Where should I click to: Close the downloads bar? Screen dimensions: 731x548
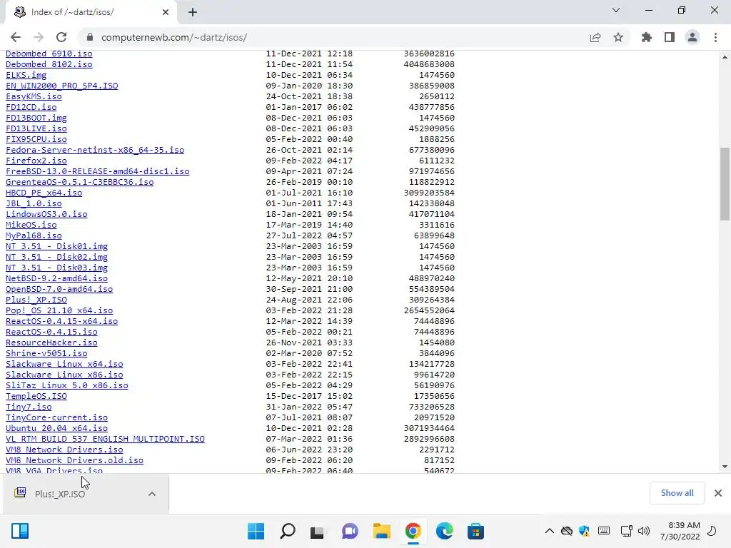click(718, 493)
